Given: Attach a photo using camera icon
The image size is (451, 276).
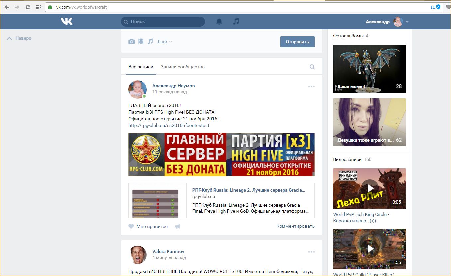Looking at the screenshot, I should tap(132, 42).
